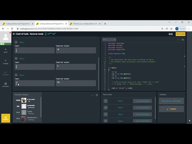
Task: Click the user avatar in sidebar
Action: coord(6,37)
